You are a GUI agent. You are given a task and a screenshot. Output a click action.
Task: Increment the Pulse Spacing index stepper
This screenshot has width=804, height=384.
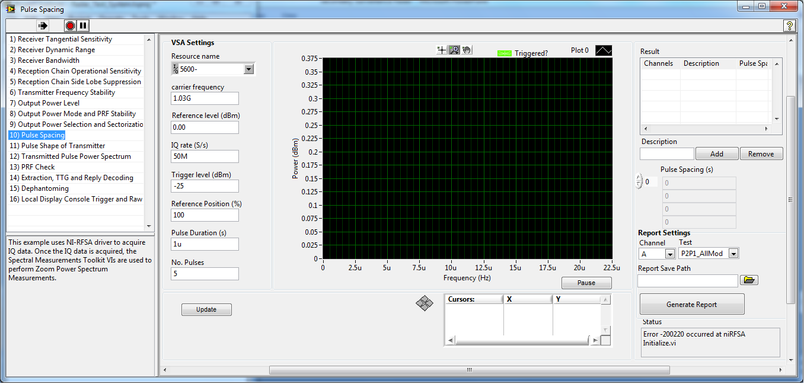(x=639, y=178)
